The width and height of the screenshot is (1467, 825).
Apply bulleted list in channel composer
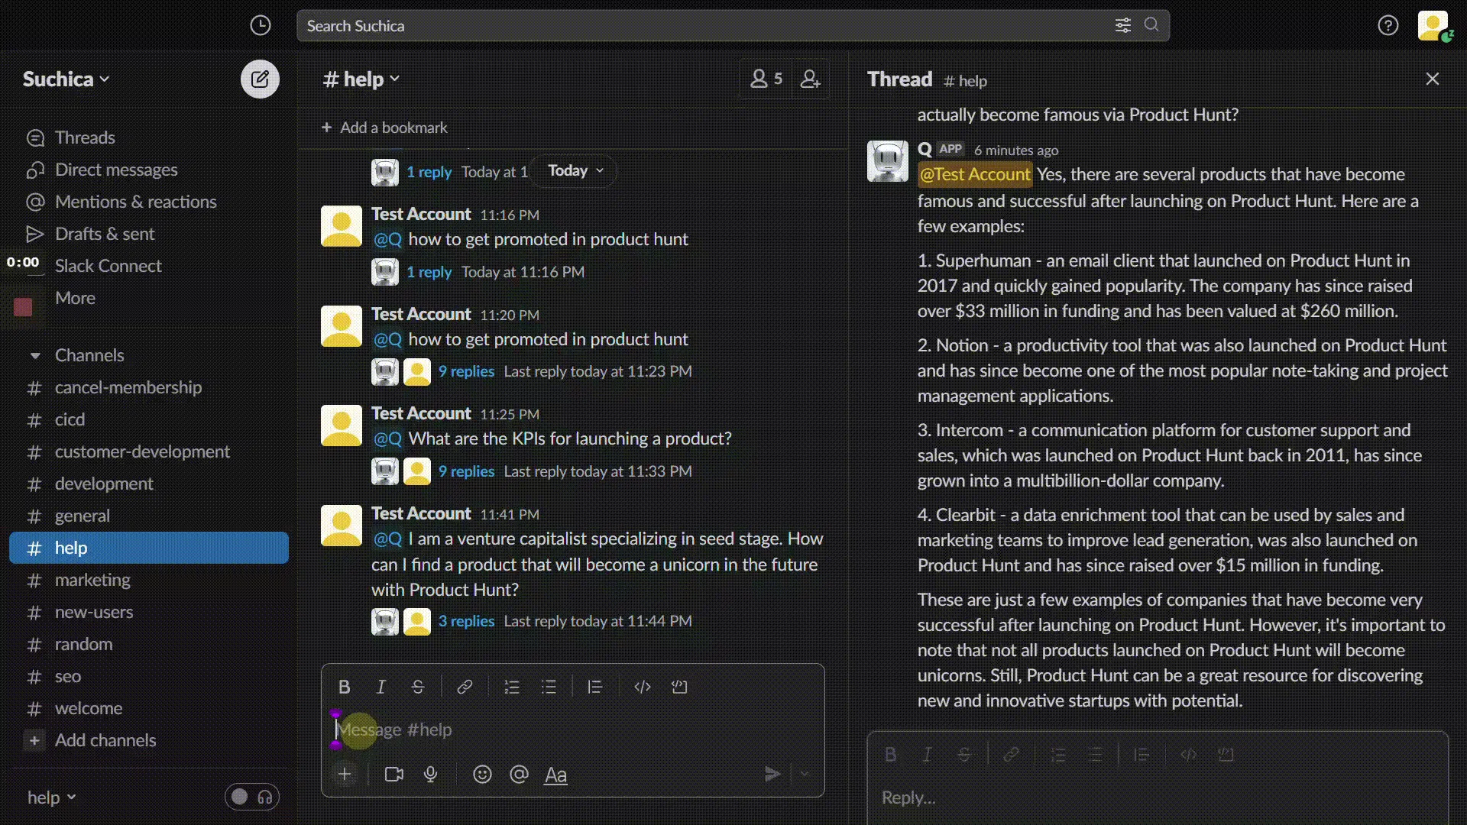click(x=549, y=687)
